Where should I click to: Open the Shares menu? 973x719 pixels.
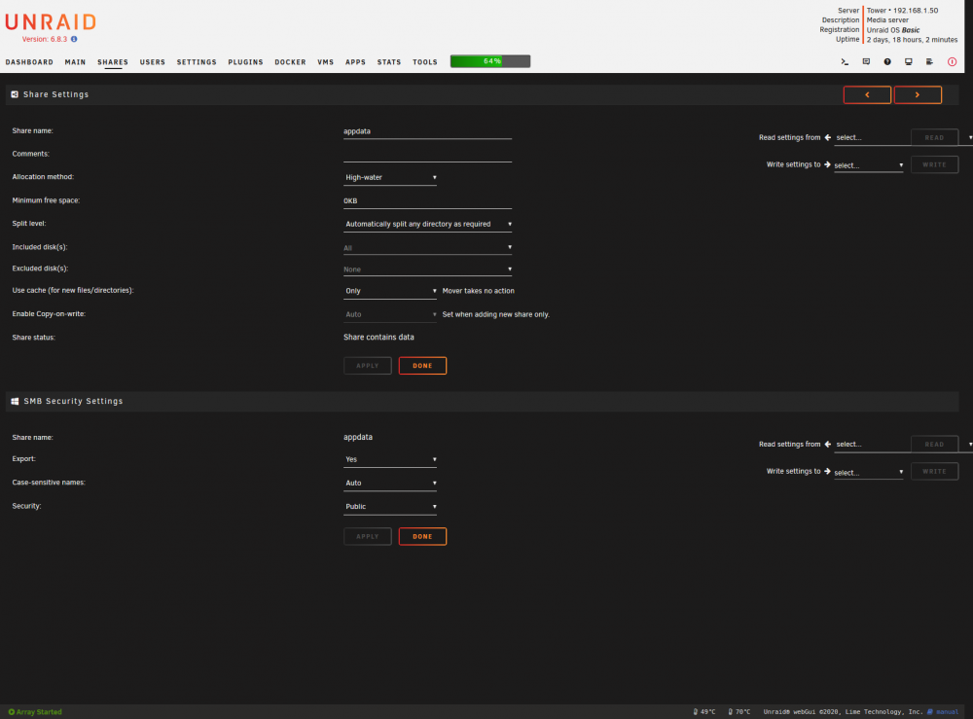(112, 62)
